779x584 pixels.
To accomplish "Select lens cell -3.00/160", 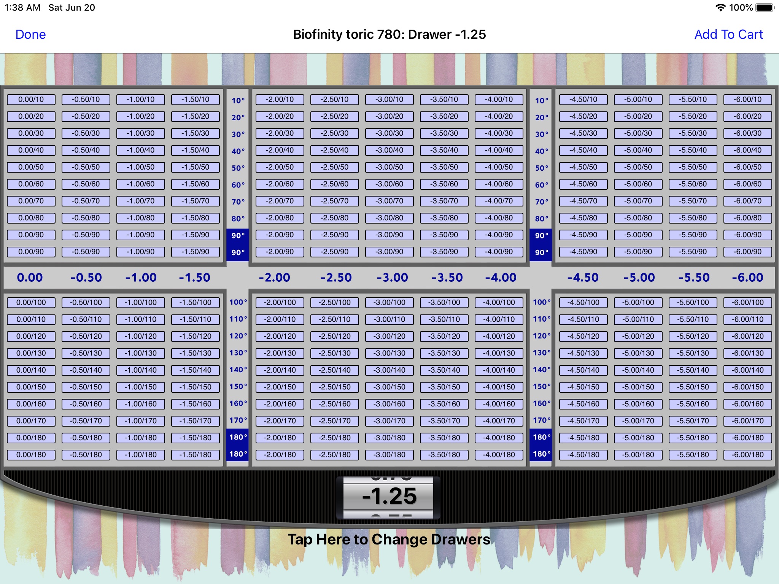I will (x=389, y=404).
